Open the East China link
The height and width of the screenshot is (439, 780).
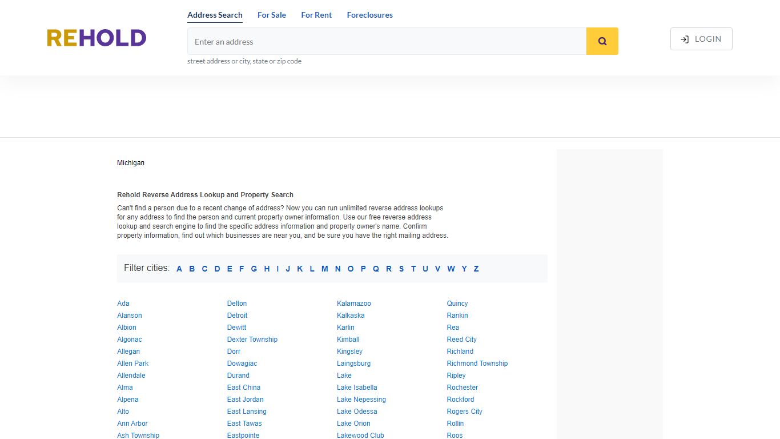244,388
